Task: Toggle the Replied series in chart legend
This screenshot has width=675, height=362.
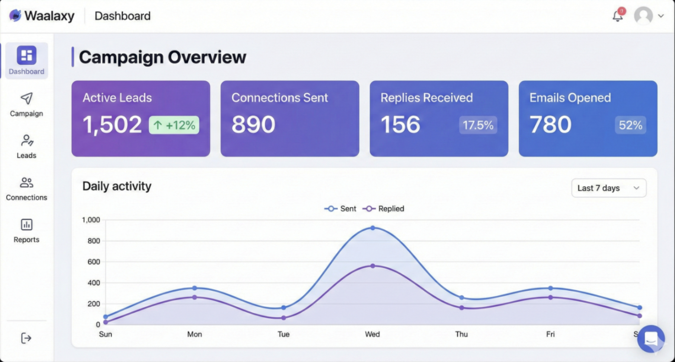Action: pyautogui.click(x=383, y=209)
